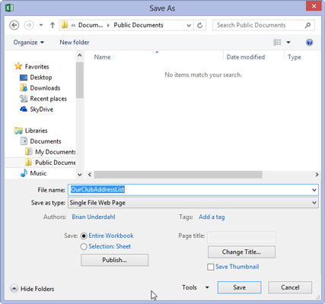
Task: Click the Cancel button
Action: (290, 287)
